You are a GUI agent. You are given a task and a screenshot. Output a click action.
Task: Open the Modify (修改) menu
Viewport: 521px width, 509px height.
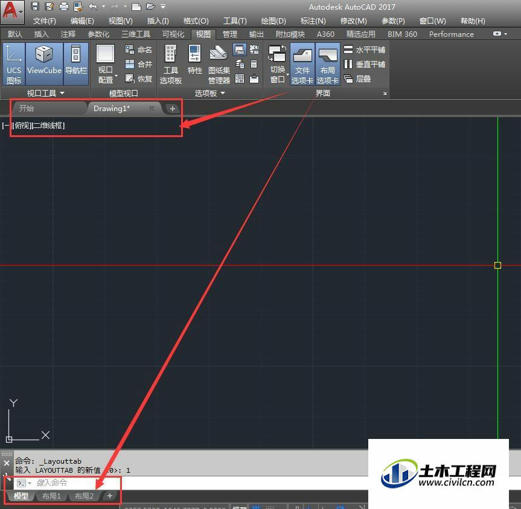point(354,21)
